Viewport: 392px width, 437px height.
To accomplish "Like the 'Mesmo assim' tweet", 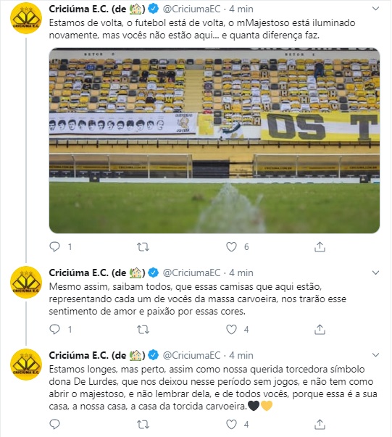I will (231, 330).
